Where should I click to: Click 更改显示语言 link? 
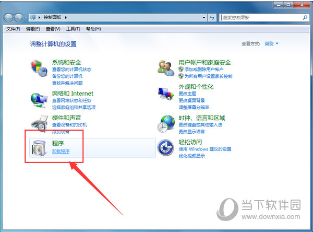[192, 132]
